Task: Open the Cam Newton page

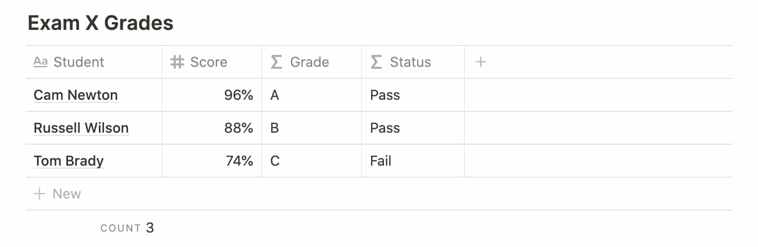Action: 75,95
